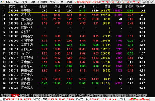
Task: Expand the 基金 tab menu
Action: (47, 95)
